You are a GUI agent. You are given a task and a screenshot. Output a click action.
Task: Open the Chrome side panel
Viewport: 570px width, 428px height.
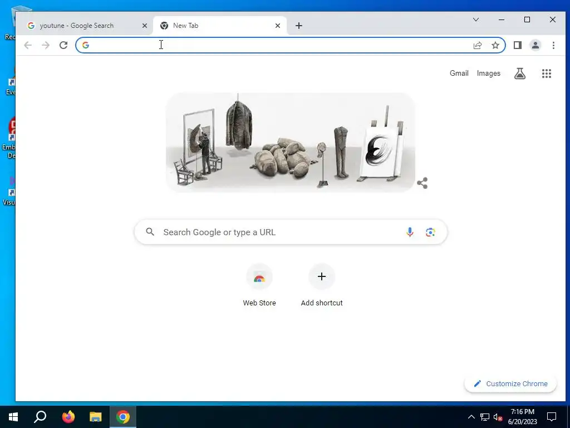tap(518, 45)
